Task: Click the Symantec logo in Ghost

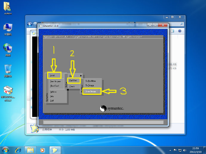Action: click(x=112, y=109)
